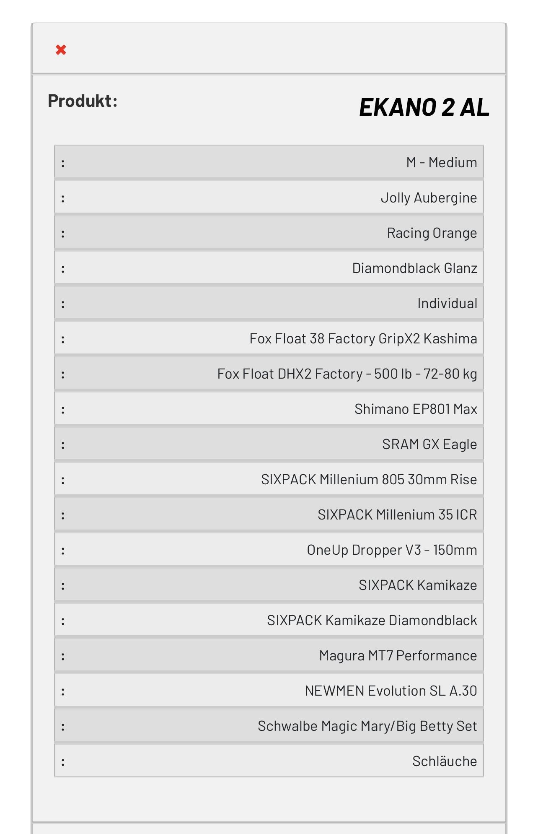The image size is (538, 834).
Task: Select SIXPACK Millenium 805 30mm Rise row
Action: tap(269, 479)
